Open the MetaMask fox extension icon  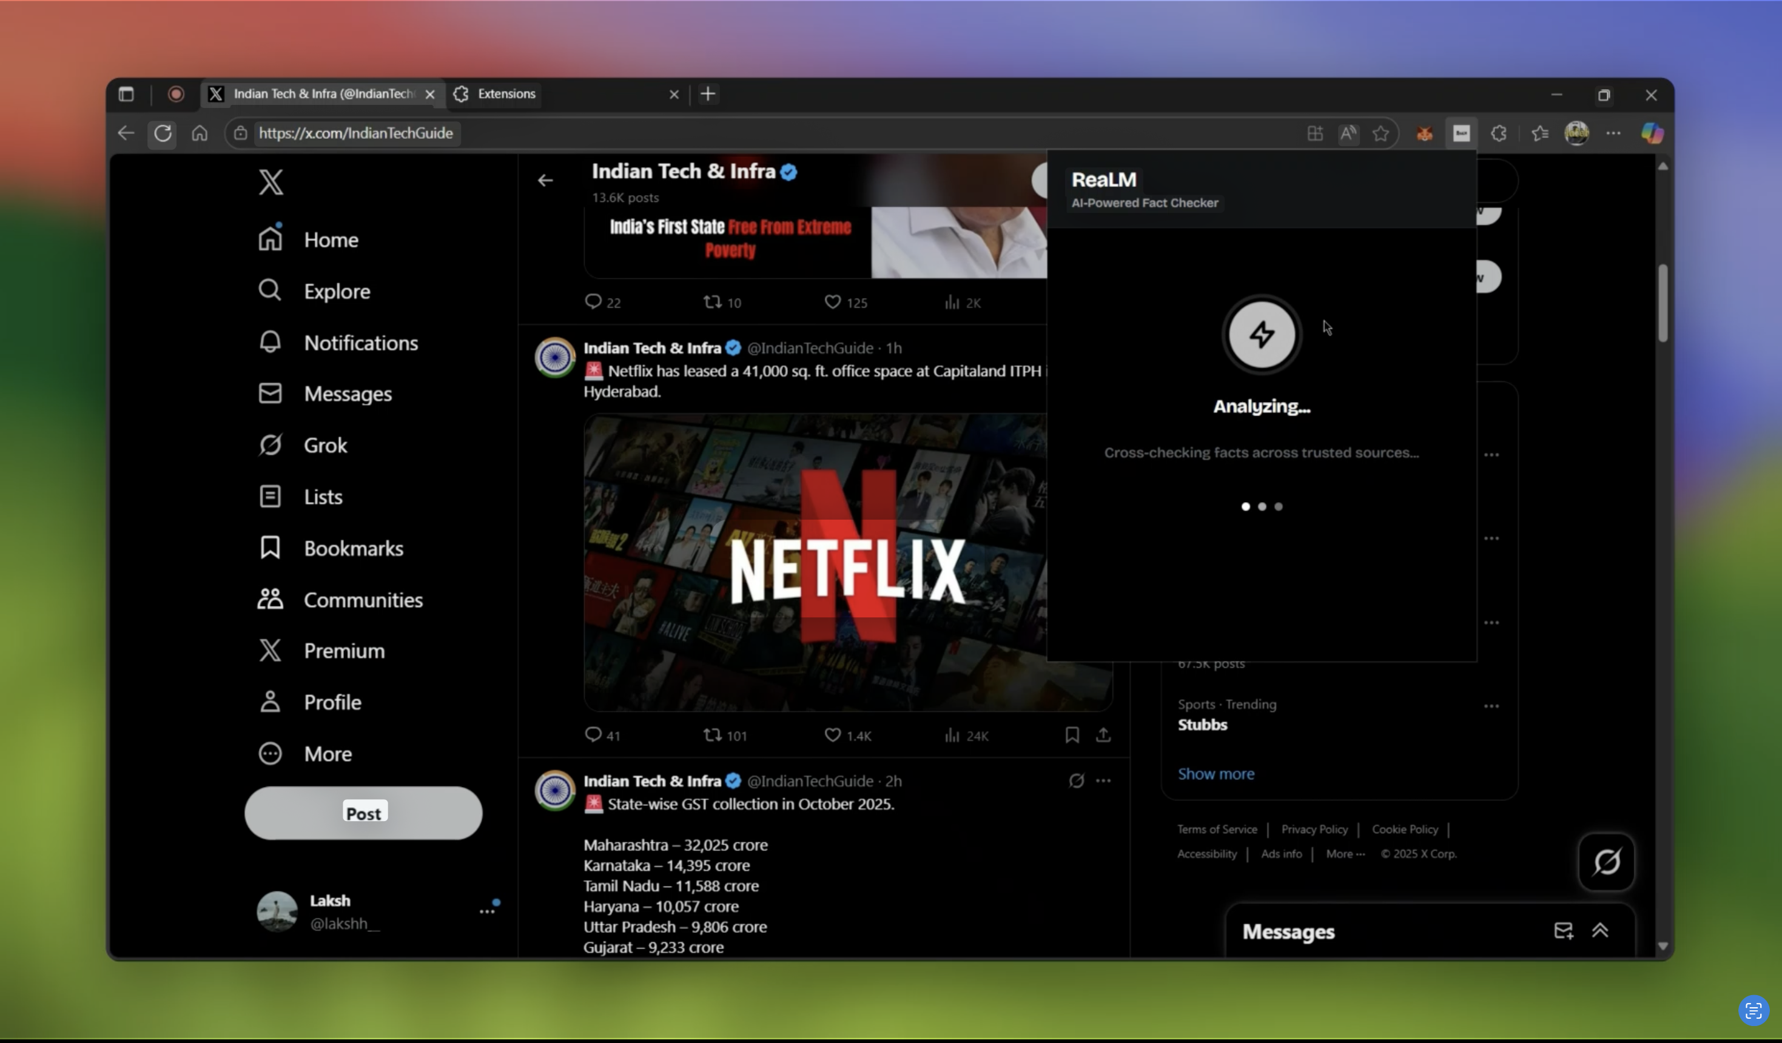point(1424,133)
